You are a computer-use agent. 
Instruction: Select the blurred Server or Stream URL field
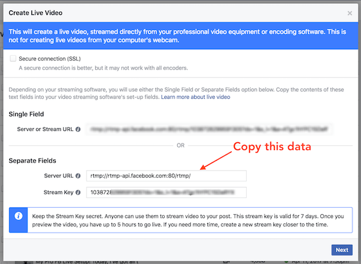tap(209, 129)
